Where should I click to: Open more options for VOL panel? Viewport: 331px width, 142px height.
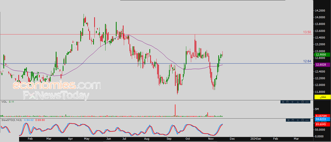click(307, 102)
